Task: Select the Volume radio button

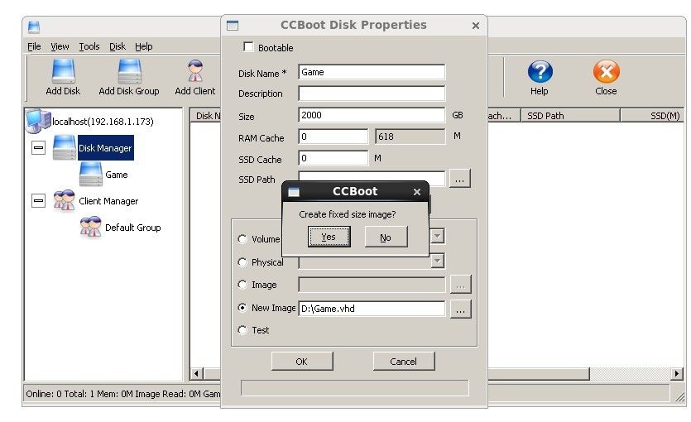Action: click(x=242, y=239)
